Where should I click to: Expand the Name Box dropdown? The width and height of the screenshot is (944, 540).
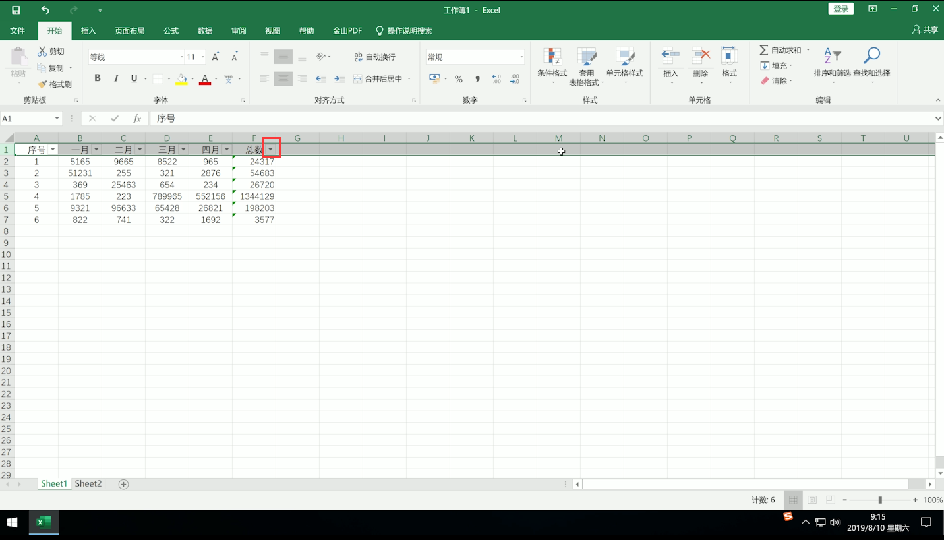click(x=57, y=119)
